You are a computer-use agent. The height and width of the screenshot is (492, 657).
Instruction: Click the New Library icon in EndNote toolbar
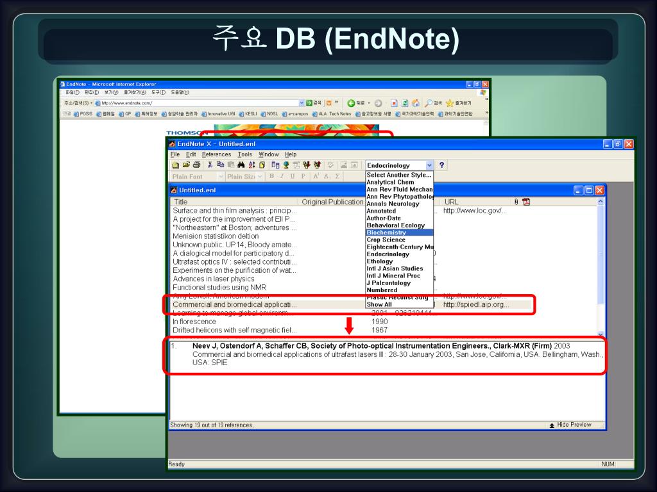coord(176,165)
